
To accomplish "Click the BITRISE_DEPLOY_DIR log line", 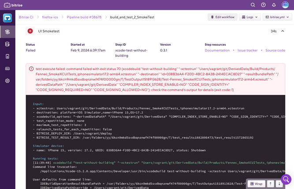I will coord(72,134).
